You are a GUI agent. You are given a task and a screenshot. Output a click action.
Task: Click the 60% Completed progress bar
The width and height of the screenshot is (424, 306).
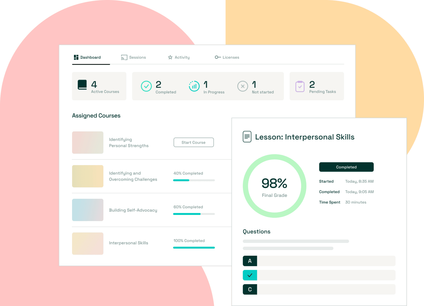(x=194, y=214)
